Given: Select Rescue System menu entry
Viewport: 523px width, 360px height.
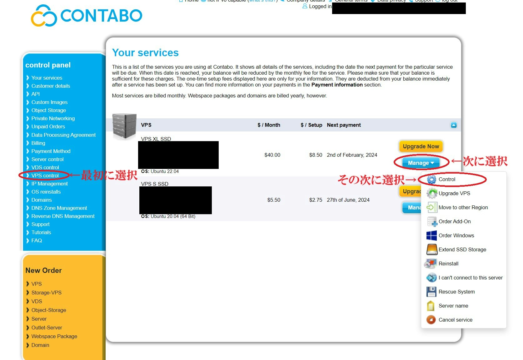Looking at the screenshot, I should (x=456, y=292).
